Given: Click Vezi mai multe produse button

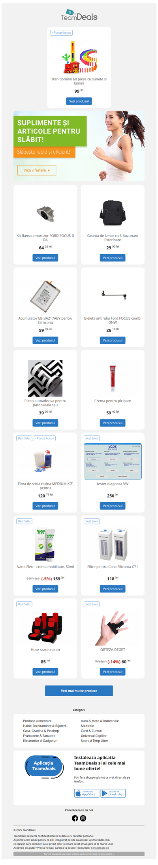Looking at the screenshot, I should click(x=79, y=690).
